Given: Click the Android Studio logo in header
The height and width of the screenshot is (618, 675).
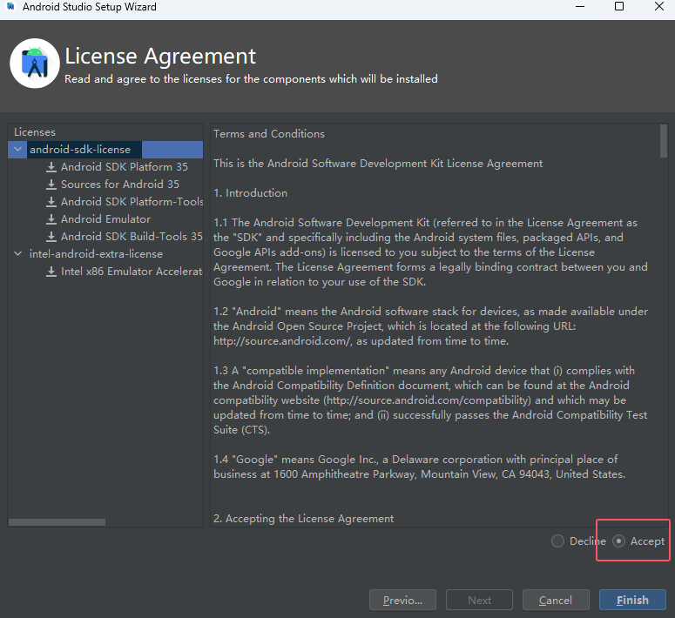Looking at the screenshot, I should [x=35, y=64].
